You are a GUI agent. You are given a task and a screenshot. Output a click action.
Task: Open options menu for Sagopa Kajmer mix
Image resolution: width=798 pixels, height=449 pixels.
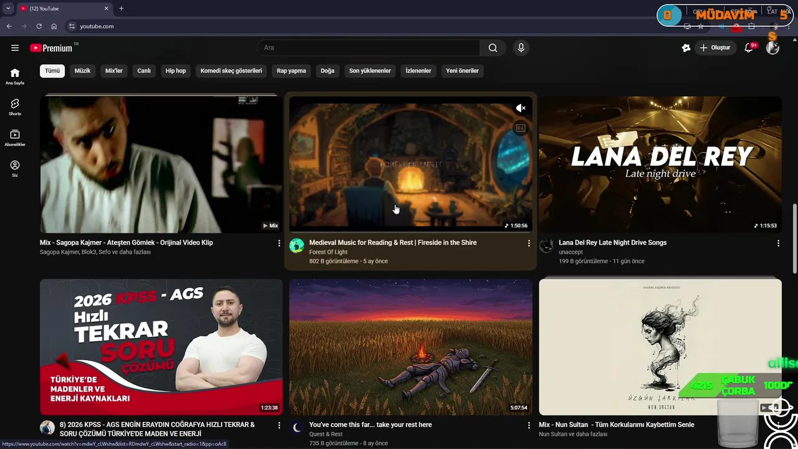tap(279, 243)
